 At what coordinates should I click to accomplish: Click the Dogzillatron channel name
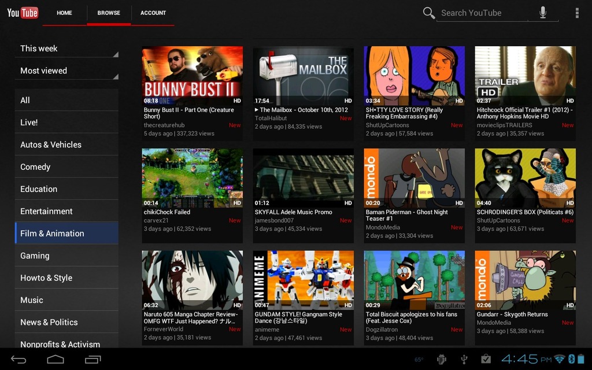click(382, 330)
